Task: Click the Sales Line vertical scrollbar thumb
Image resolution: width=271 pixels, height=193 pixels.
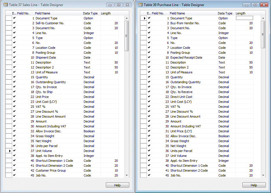Action: (x=126, y=36)
